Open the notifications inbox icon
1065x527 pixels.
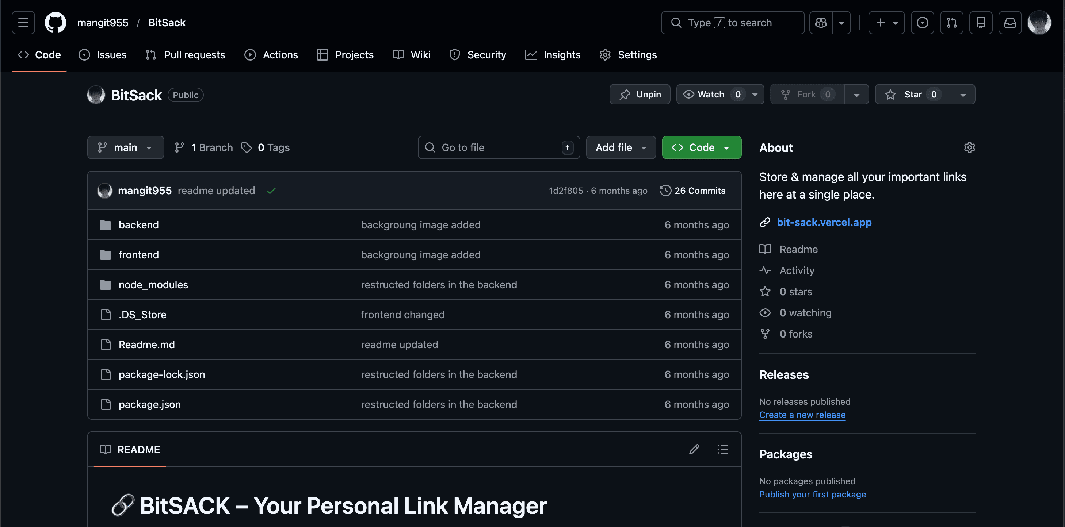tap(1009, 22)
